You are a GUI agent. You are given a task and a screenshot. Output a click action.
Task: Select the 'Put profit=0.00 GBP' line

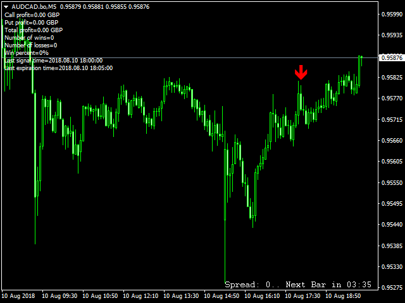(31, 23)
